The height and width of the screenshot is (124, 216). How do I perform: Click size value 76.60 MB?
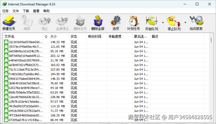pyautogui.click(x=57, y=83)
